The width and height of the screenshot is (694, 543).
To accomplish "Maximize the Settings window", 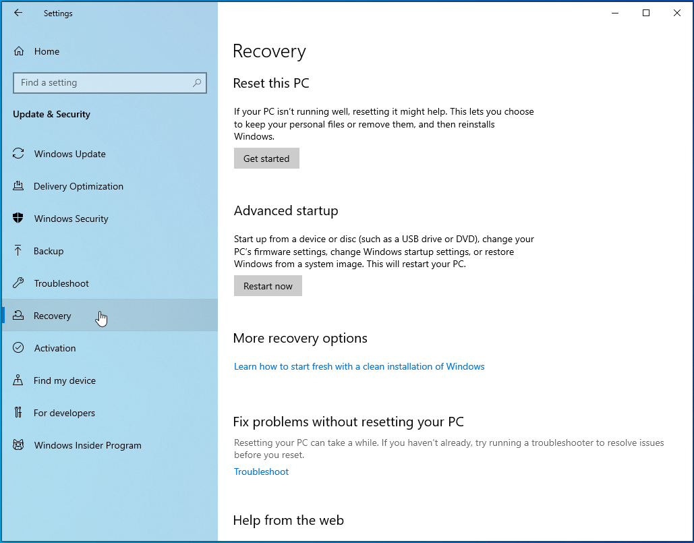I will coord(646,13).
